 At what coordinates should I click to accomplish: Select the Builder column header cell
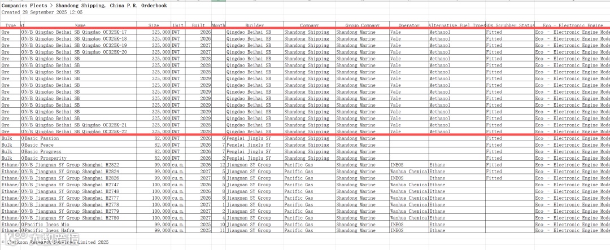point(254,25)
